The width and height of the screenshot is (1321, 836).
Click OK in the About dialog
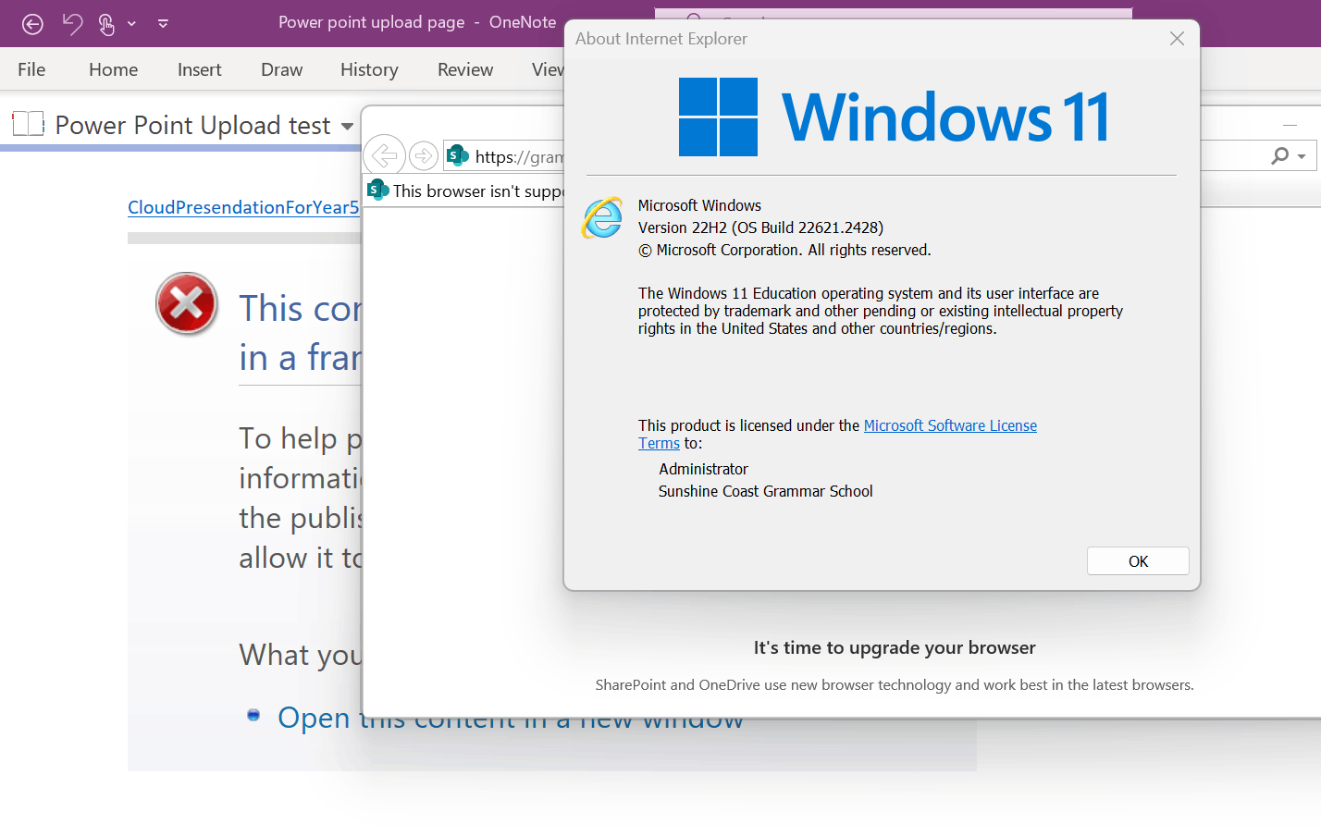[1138, 561]
